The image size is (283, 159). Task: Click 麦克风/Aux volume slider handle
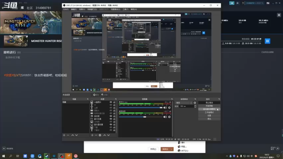pos(161,108)
